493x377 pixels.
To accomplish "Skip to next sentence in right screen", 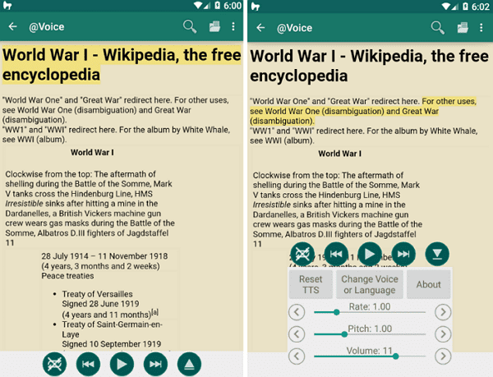I will 403,254.
